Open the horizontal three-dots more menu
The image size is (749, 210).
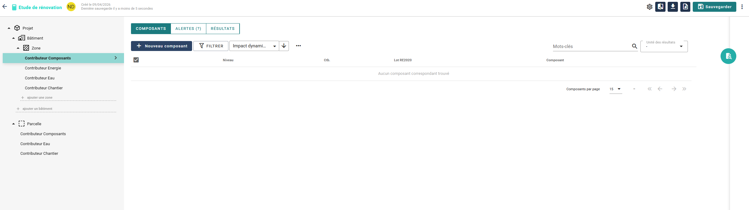pyautogui.click(x=298, y=46)
